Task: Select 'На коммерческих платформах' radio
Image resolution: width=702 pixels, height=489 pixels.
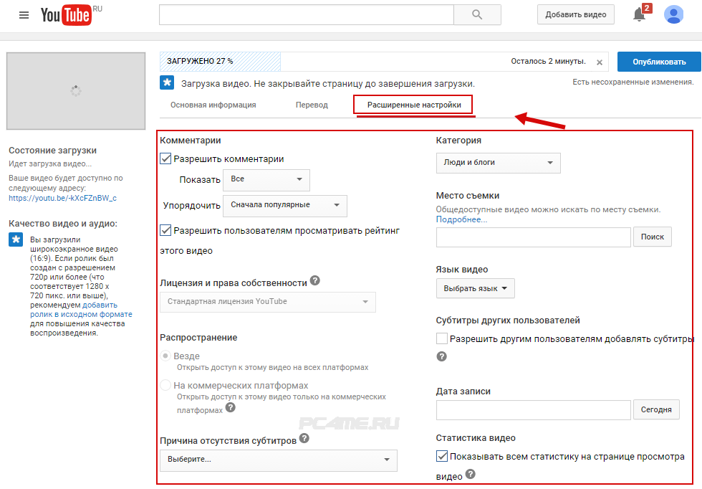Action: coord(165,385)
